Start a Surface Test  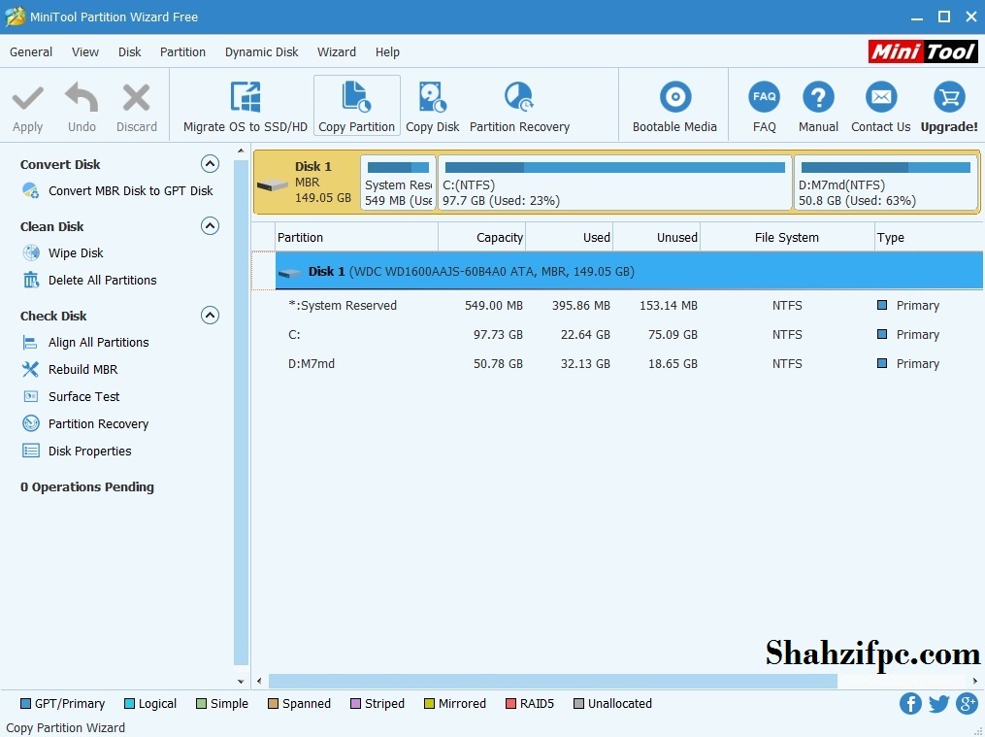(x=84, y=396)
